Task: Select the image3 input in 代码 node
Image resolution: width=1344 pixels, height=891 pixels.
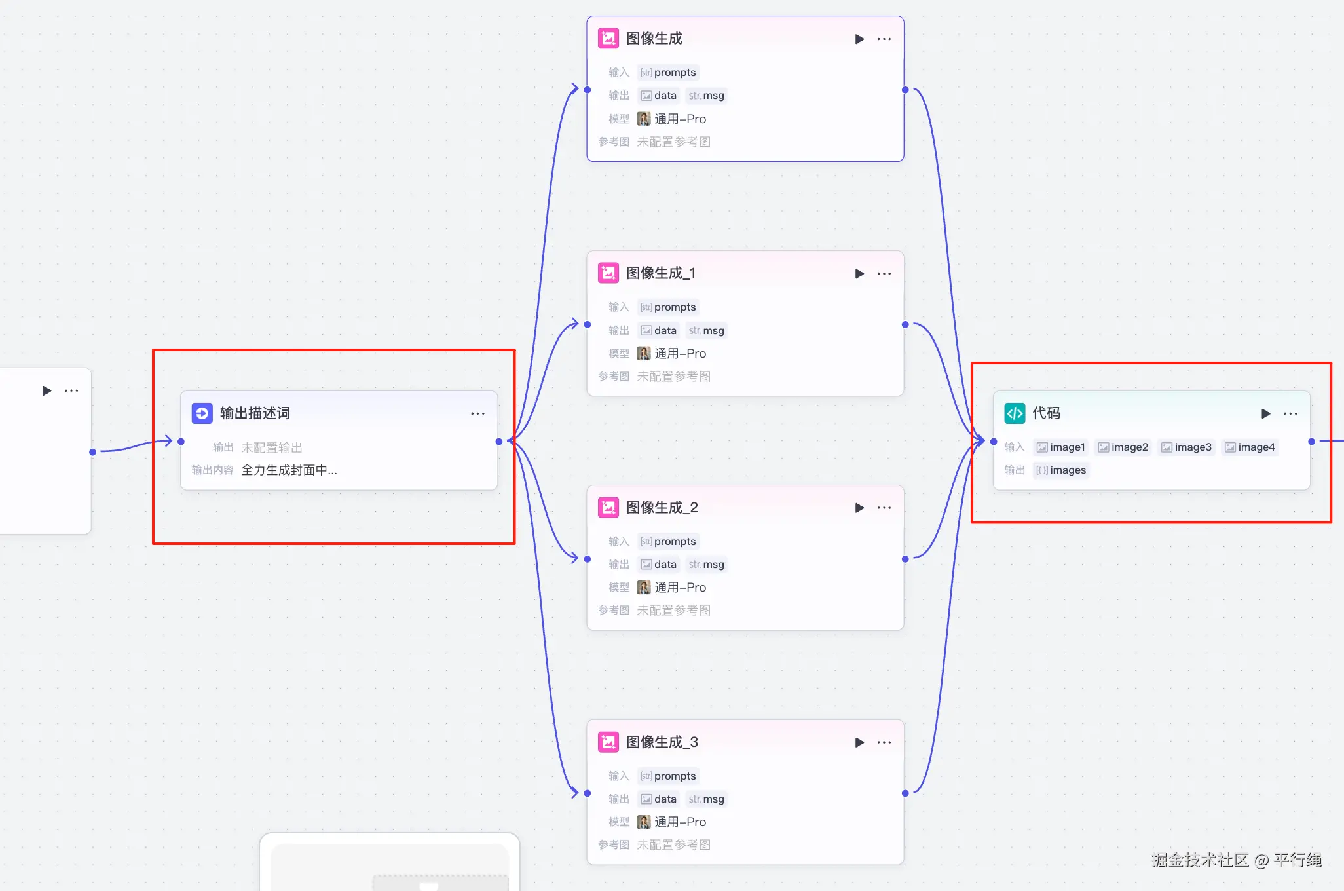Action: coord(1186,447)
